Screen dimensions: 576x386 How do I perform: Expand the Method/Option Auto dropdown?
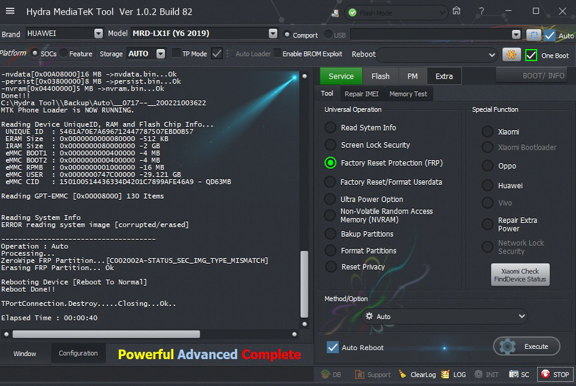coord(521,316)
